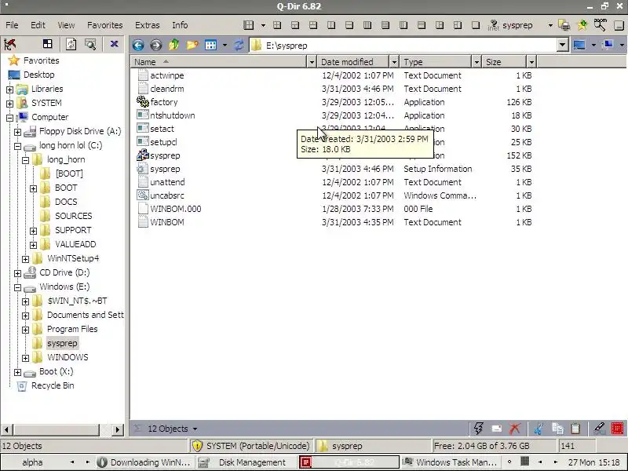Click the refresh-document icon above the tree
The image size is (628, 471).
point(71,44)
